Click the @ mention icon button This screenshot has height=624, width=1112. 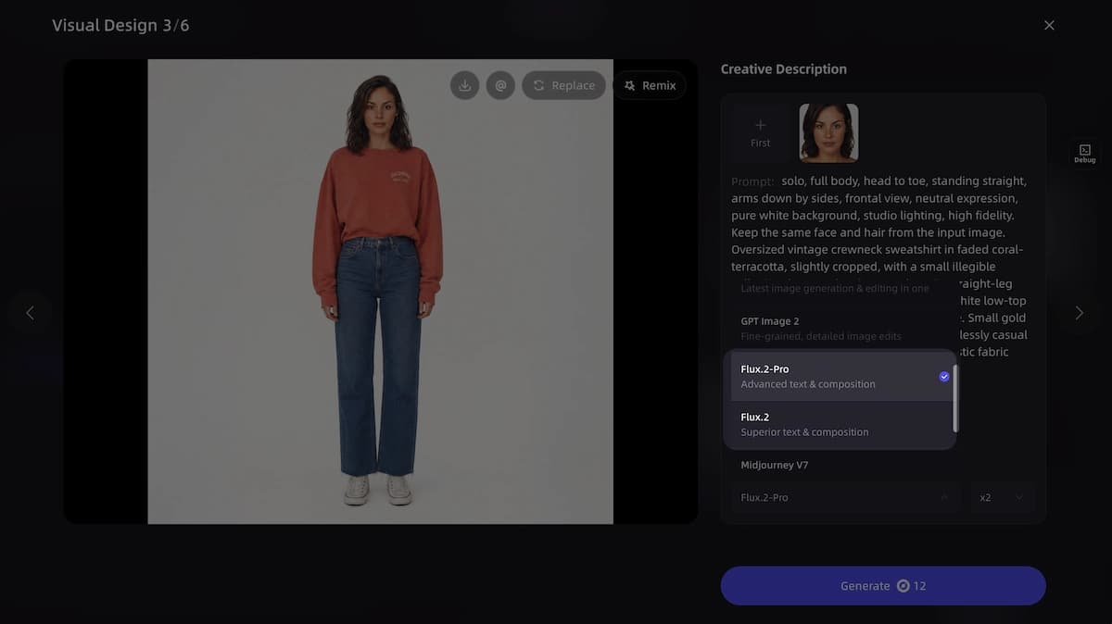(500, 85)
